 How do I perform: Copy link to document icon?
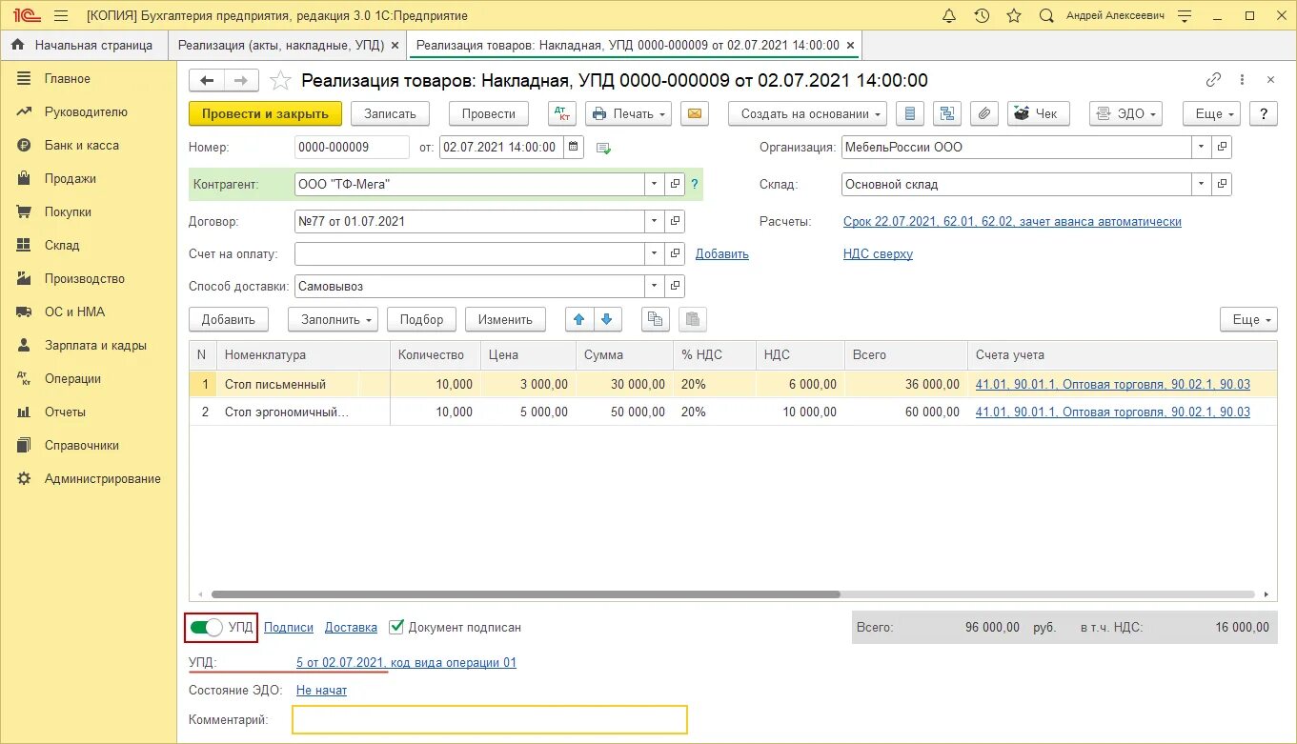point(1213,80)
